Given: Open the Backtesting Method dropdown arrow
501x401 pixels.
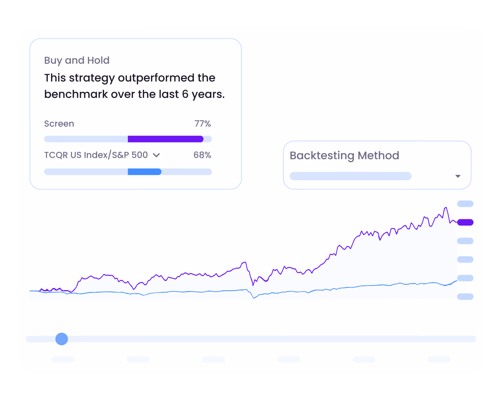Looking at the screenshot, I should point(458,176).
